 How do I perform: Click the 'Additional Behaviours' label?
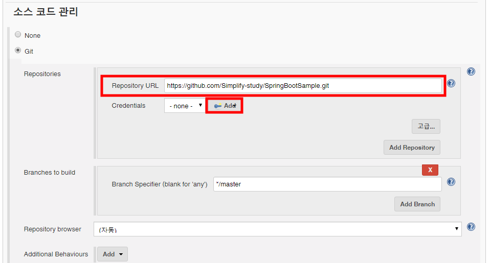pyautogui.click(x=56, y=254)
